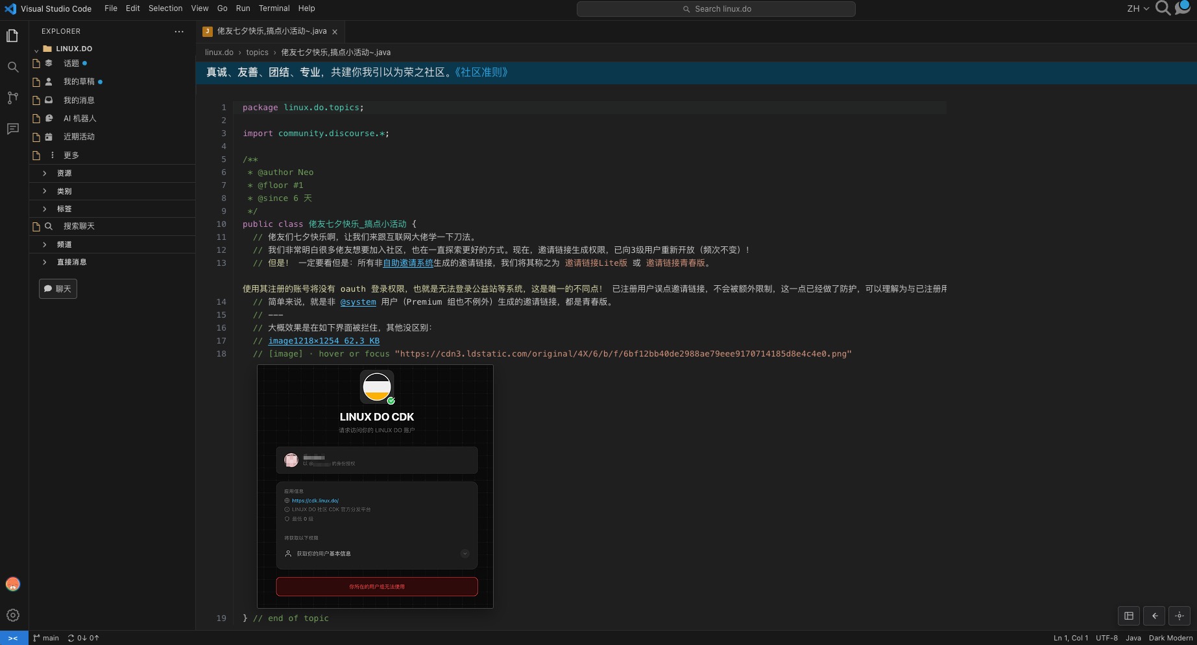Open the ZH language dropdown
The width and height of the screenshot is (1197, 645).
click(x=1138, y=8)
